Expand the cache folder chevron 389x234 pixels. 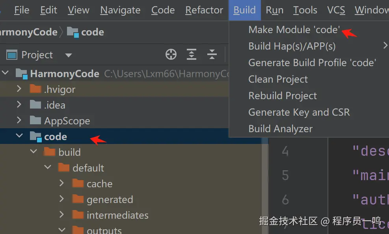tap(61, 184)
